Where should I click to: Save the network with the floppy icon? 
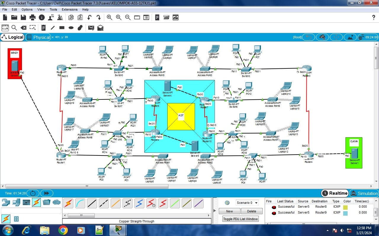coord(23,17)
